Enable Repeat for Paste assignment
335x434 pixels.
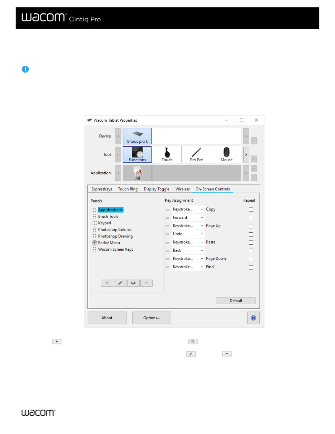tap(251, 242)
